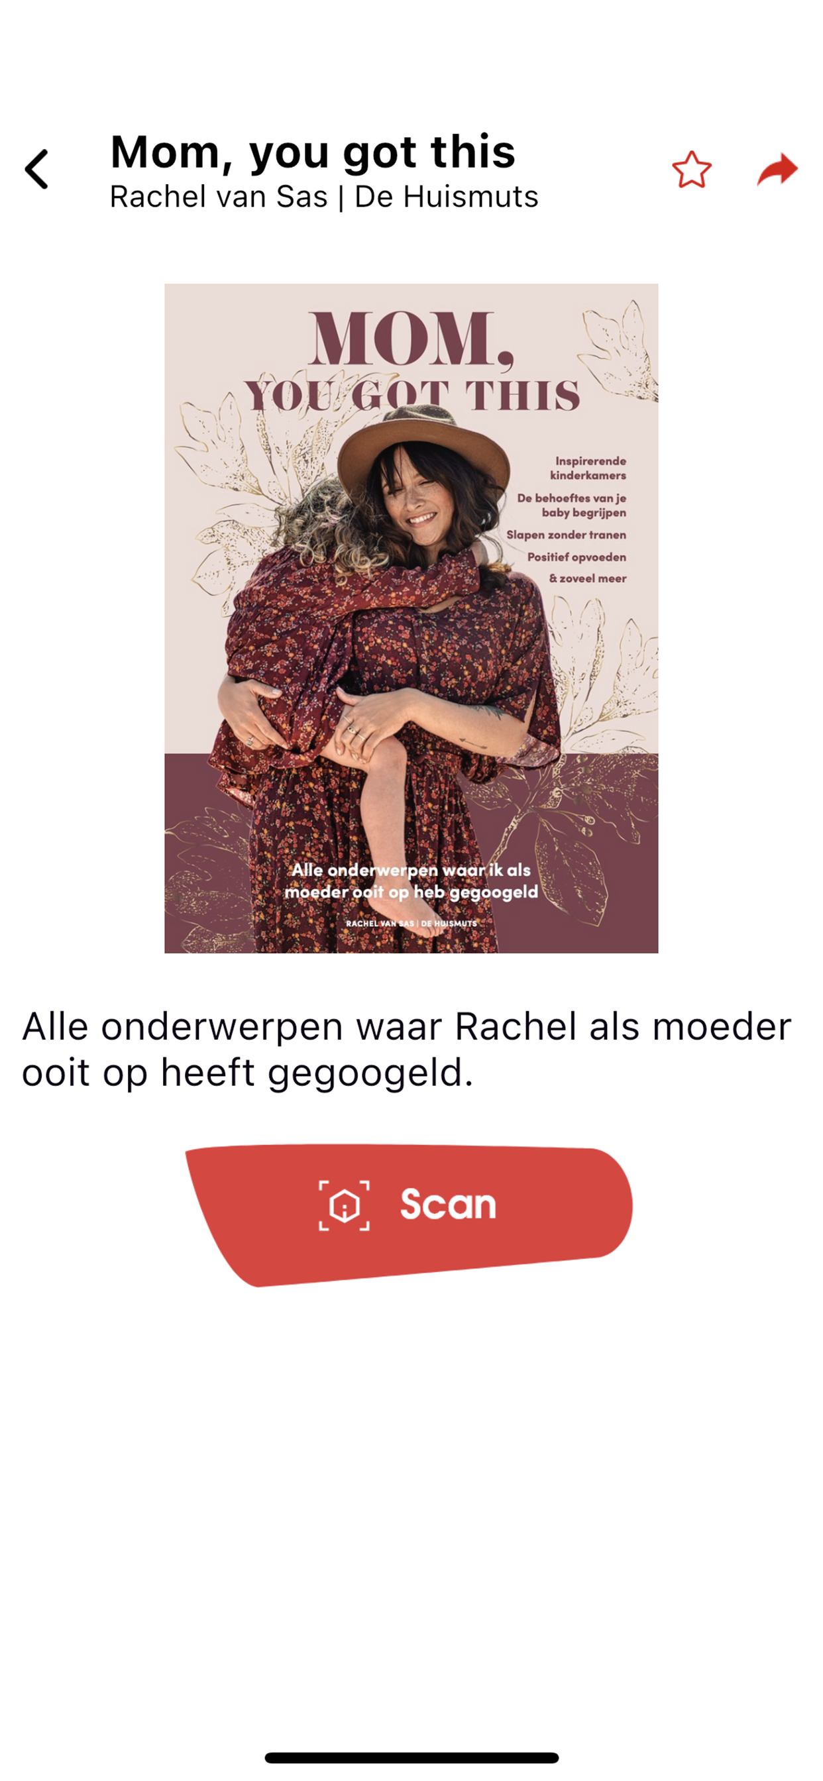Tap the white cover subtitle "Alle onderwerpen waar ik..."
The width and height of the screenshot is (823, 1781).
click(411, 881)
